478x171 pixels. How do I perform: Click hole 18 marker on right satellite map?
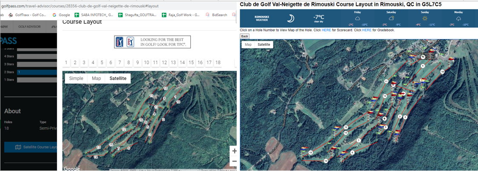pos(442,71)
